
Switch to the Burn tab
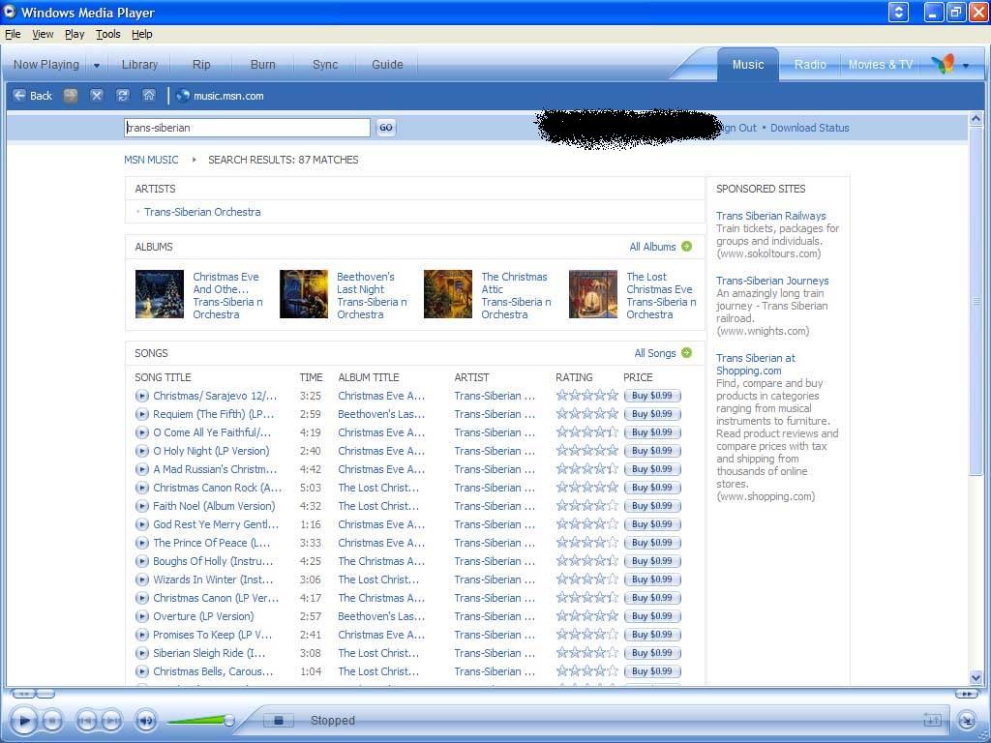pos(262,65)
